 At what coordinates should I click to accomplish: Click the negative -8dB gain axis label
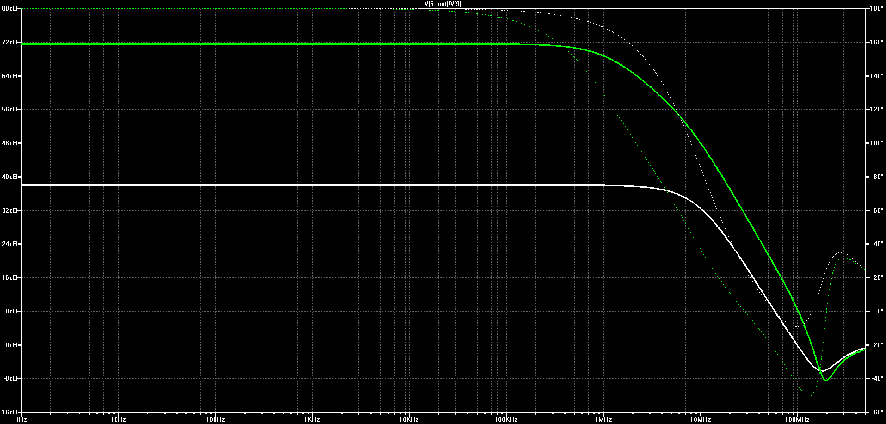[10, 379]
